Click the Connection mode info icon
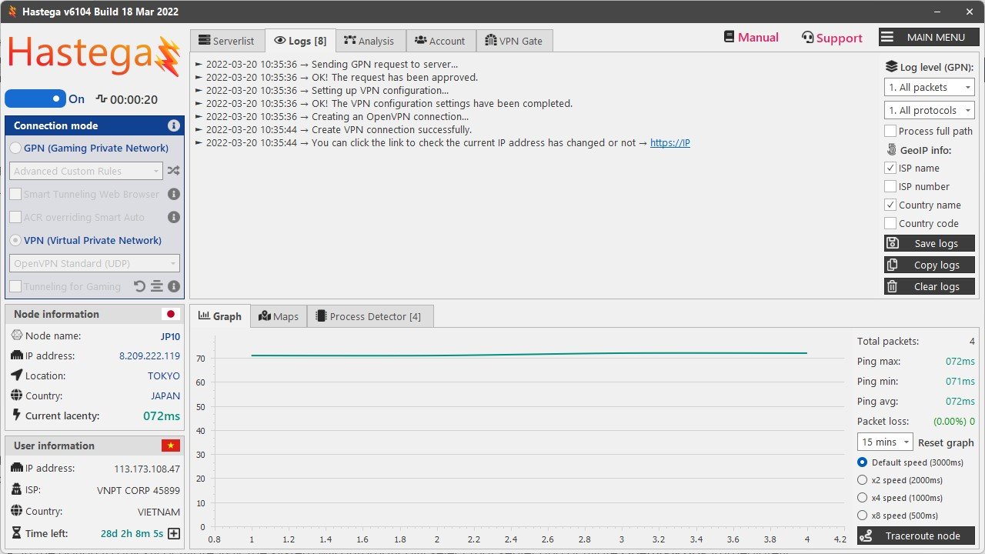 pos(174,125)
